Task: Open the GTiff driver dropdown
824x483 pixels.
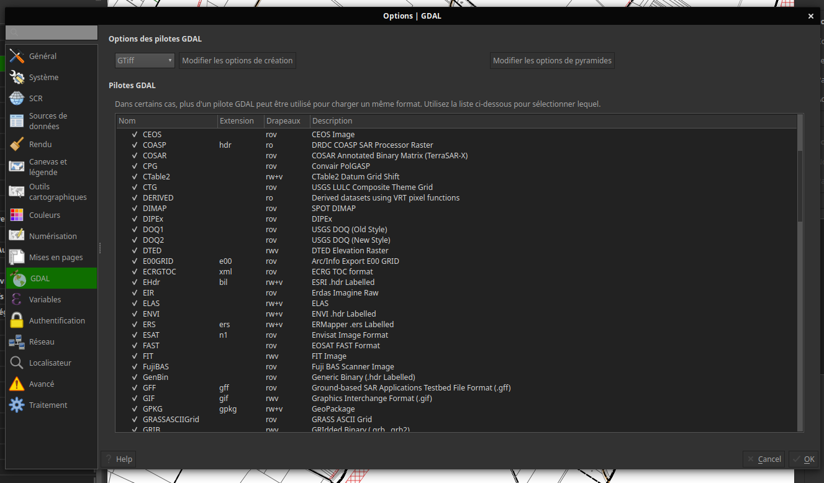Action: click(145, 60)
